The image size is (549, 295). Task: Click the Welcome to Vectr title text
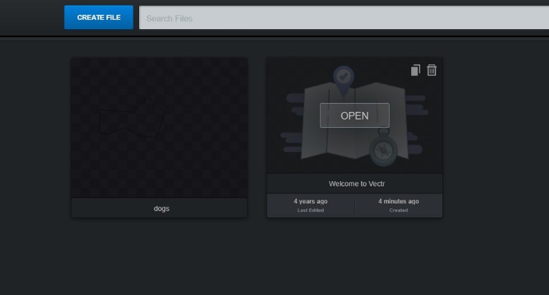354,184
